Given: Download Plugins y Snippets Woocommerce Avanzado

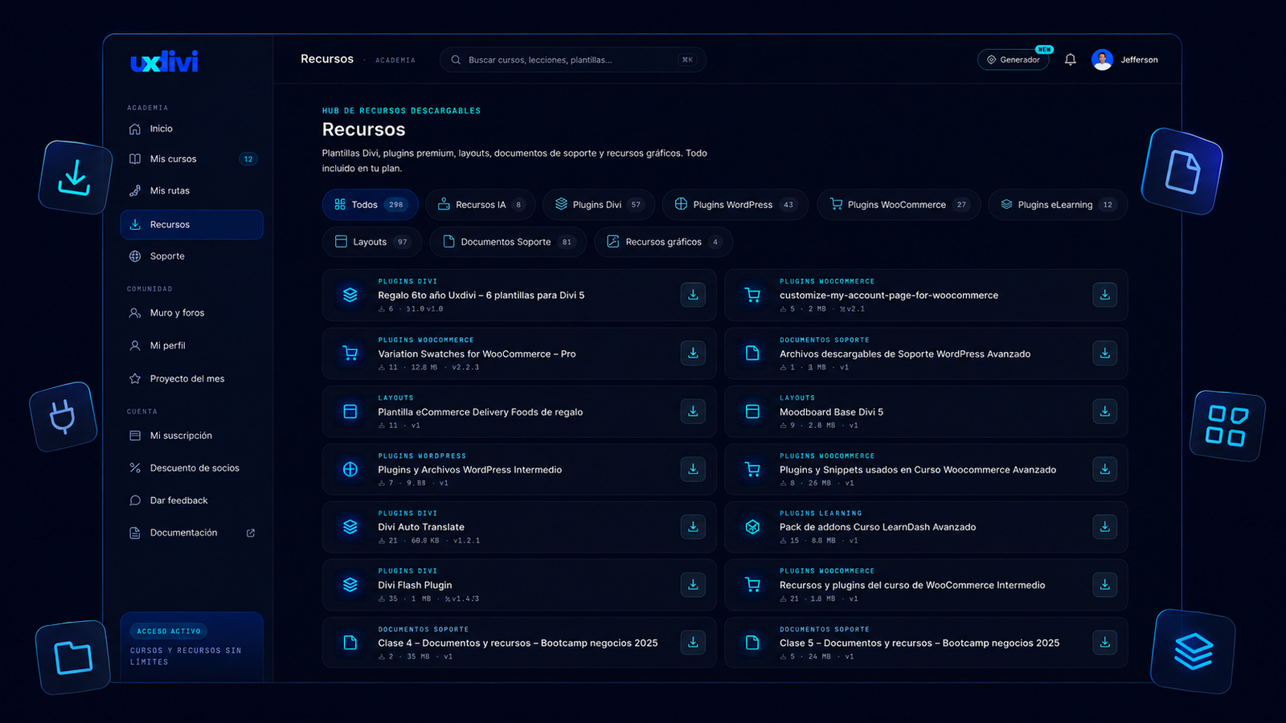Looking at the screenshot, I should click(1105, 469).
